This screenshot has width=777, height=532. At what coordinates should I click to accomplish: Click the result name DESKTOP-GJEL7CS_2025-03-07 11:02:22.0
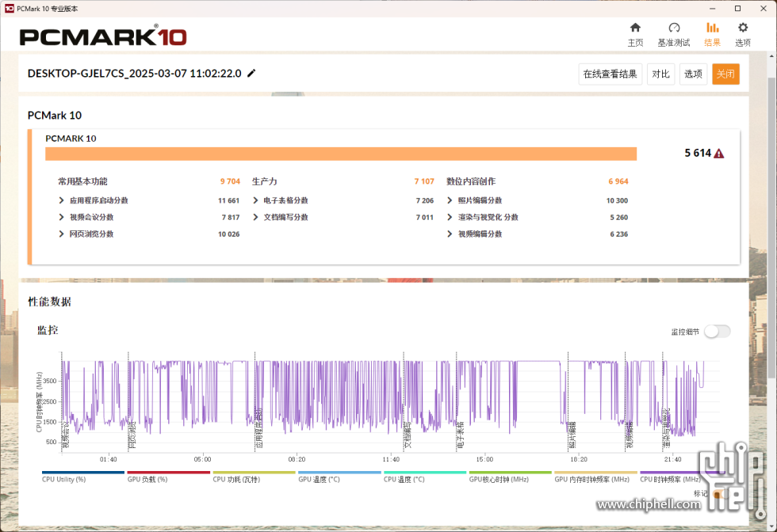pyautogui.click(x=134, y=74)
